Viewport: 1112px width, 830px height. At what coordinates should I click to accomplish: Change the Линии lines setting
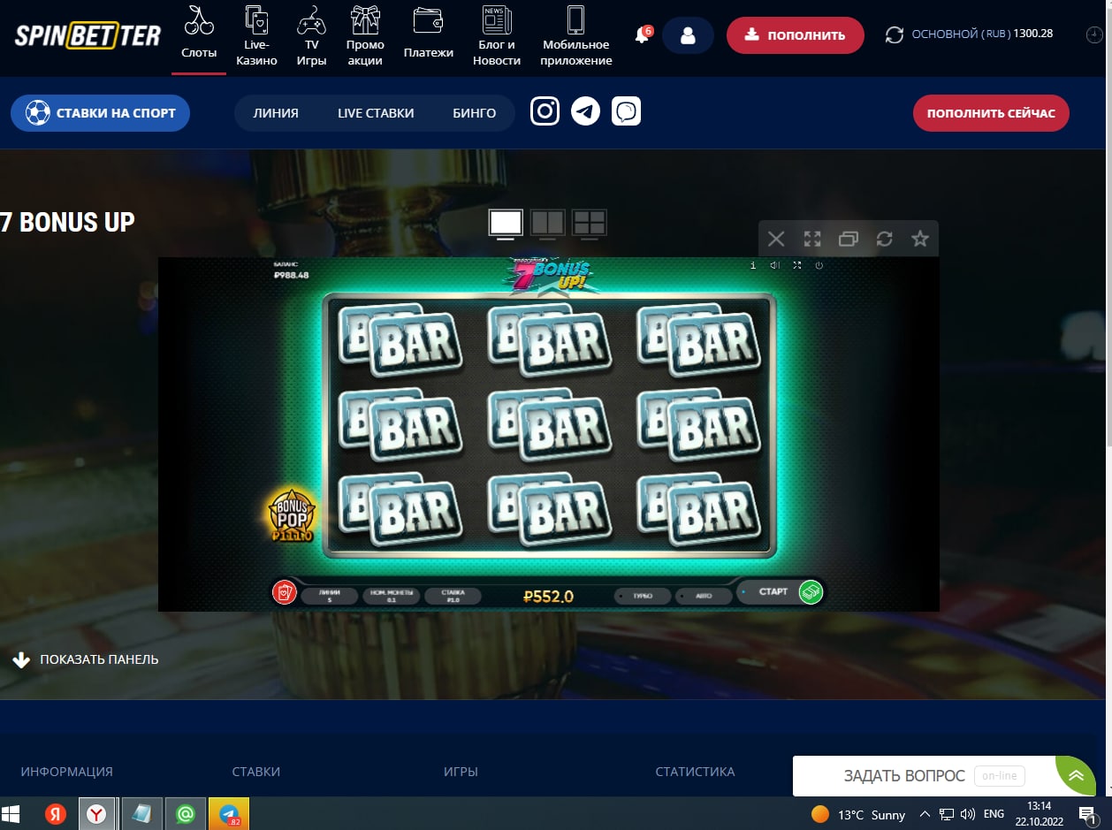[x=329, y=595]
